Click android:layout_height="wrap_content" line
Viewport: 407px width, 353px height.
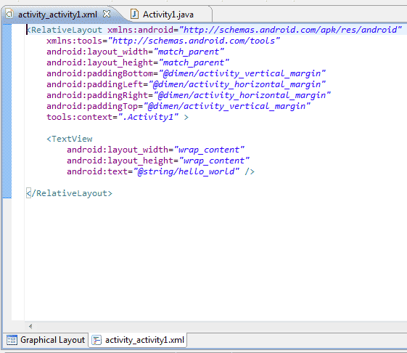pyautogui.click(x=158, y=161)
